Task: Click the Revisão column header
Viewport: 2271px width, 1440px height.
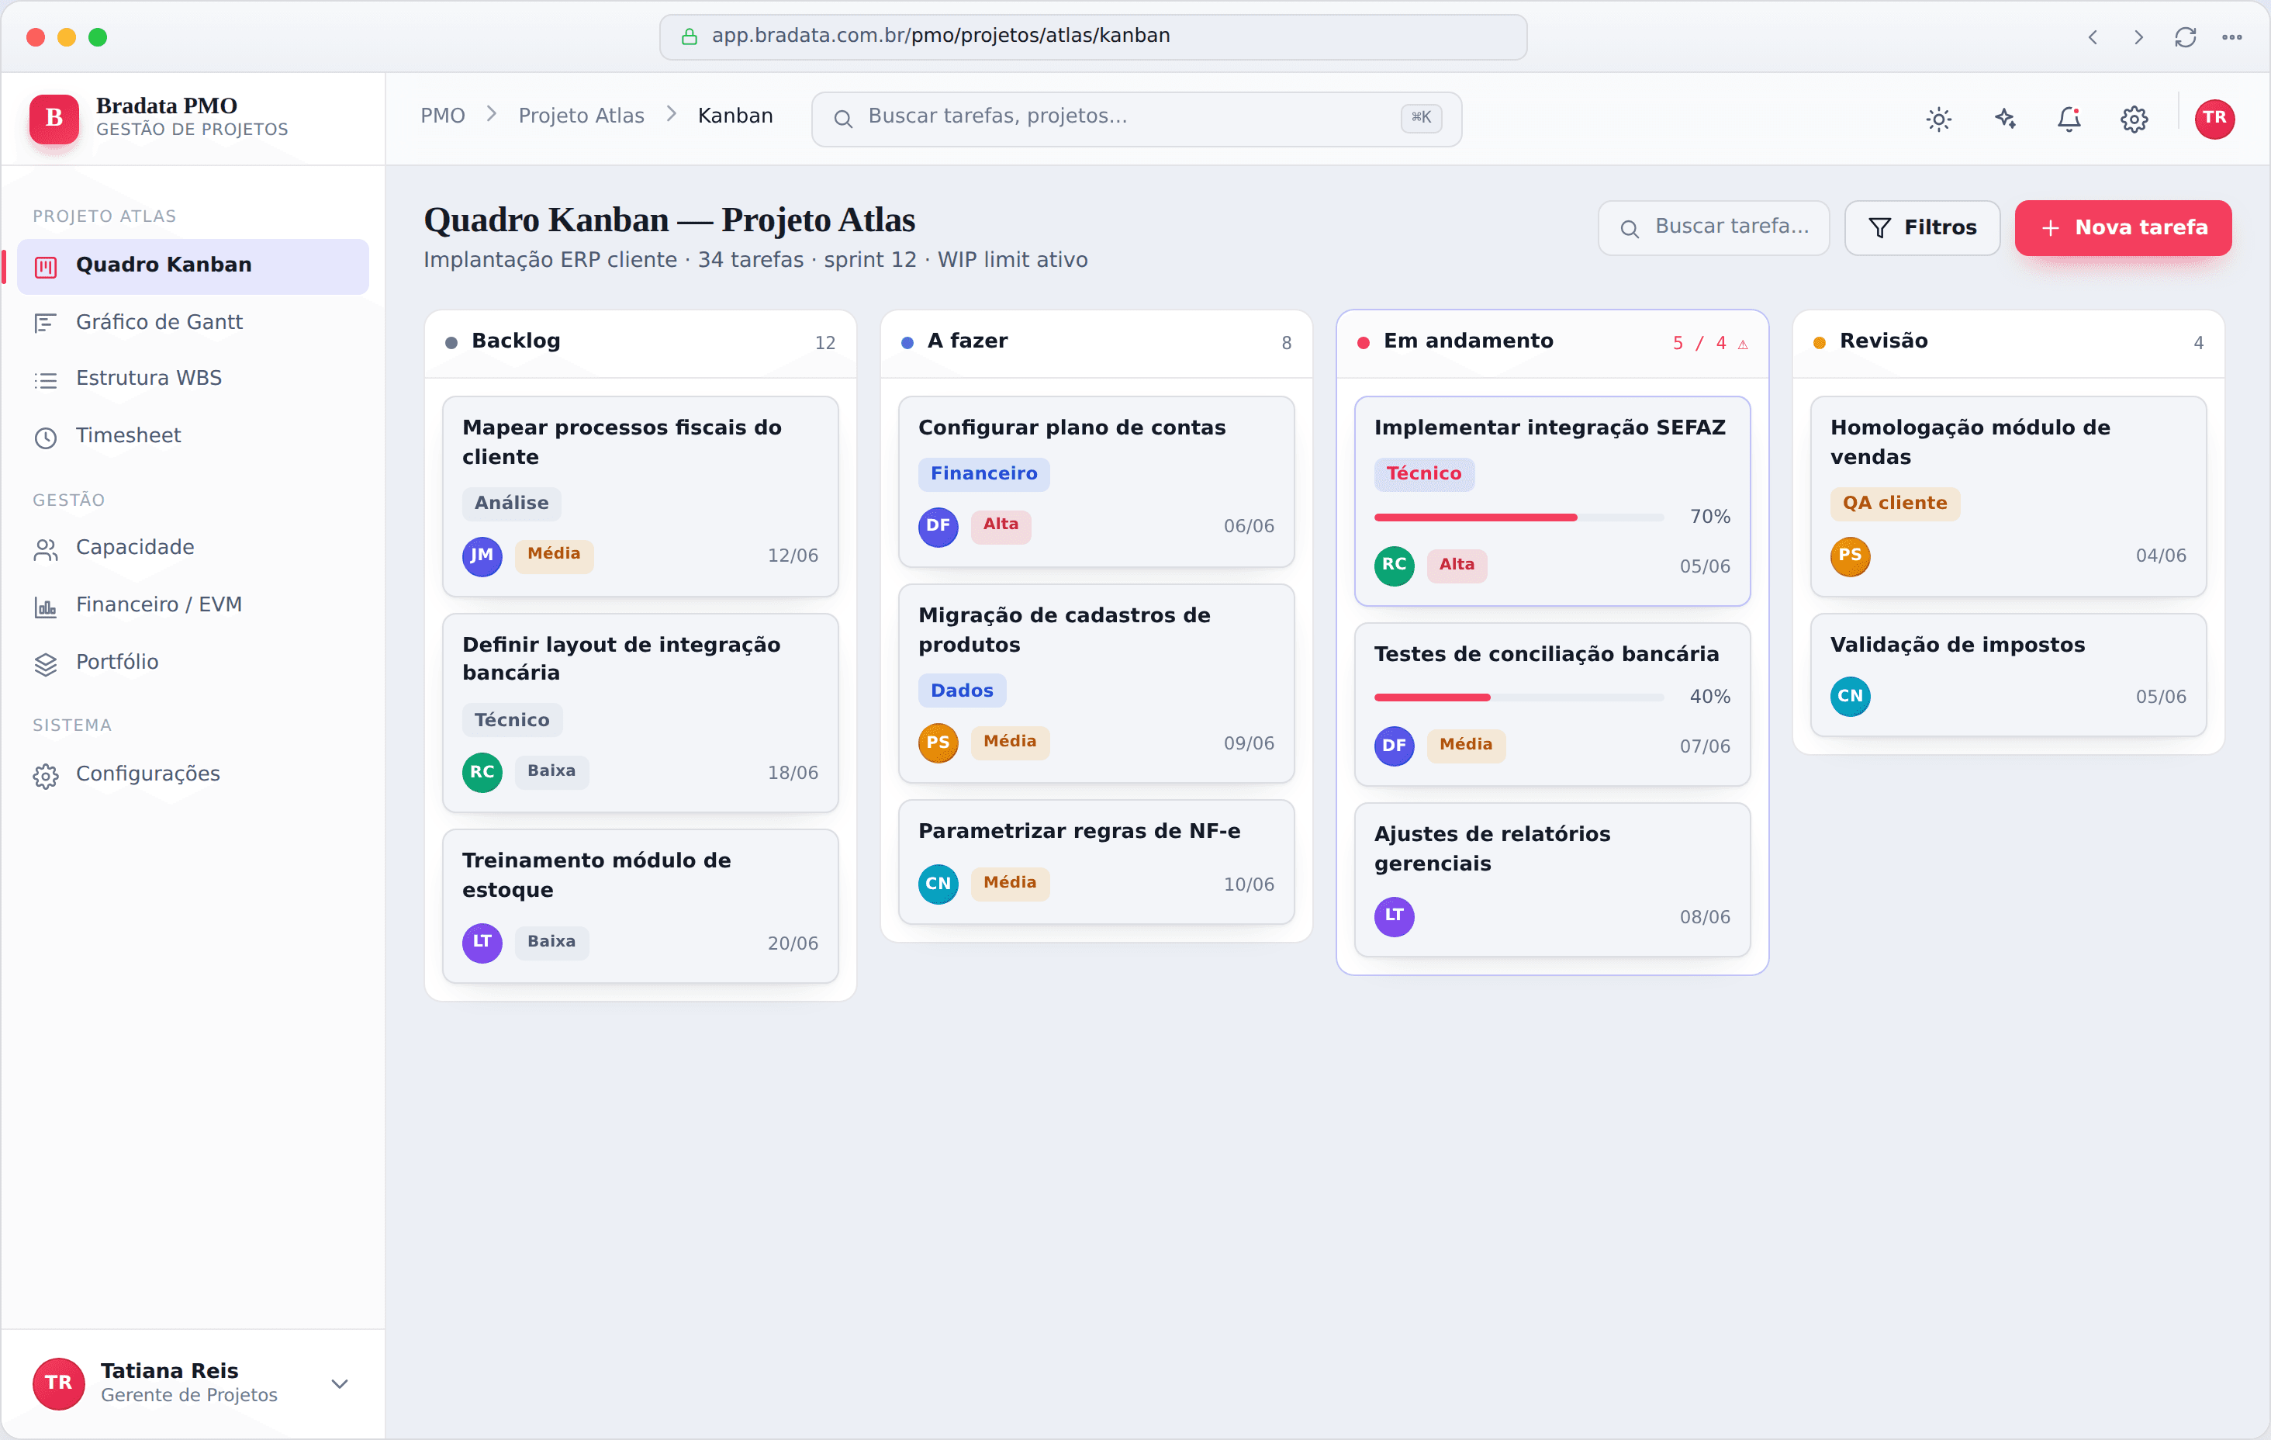Action: (2008, 344)
